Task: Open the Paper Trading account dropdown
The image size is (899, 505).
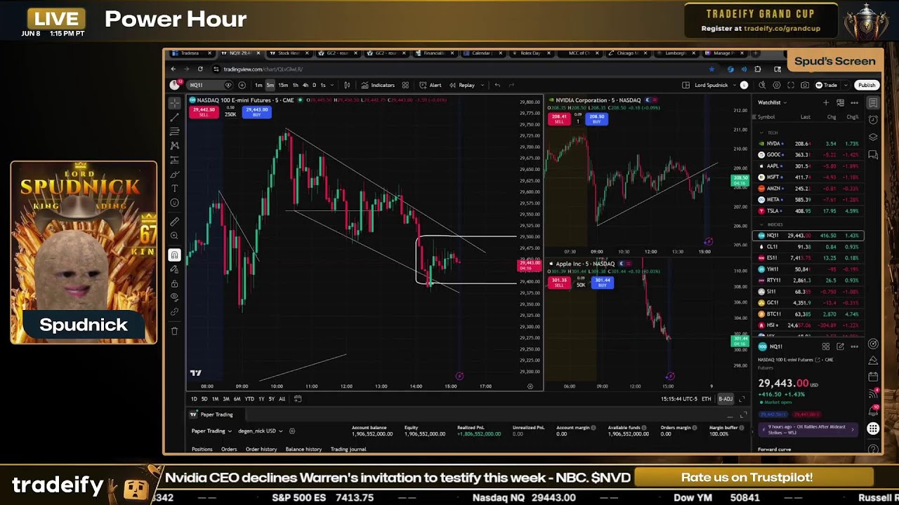Action: (x=211, y=431)
